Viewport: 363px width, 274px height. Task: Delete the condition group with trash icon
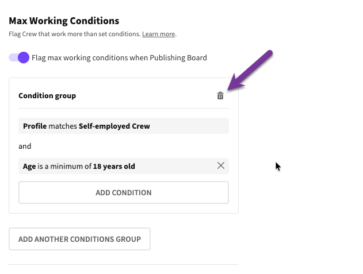tap(220, 96)
